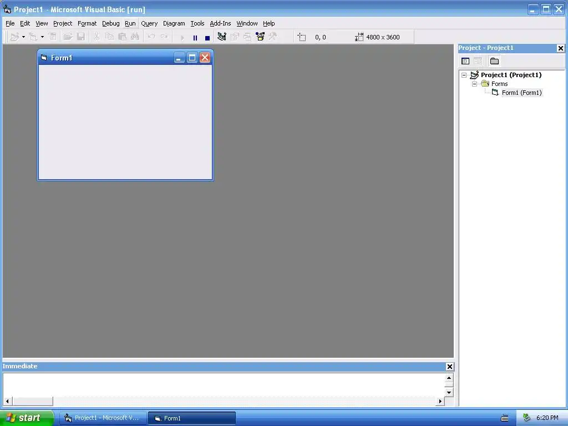The image size is (568, 426).
Task: Click the Redo toolbar icon
Action: [x=164, y=37]
